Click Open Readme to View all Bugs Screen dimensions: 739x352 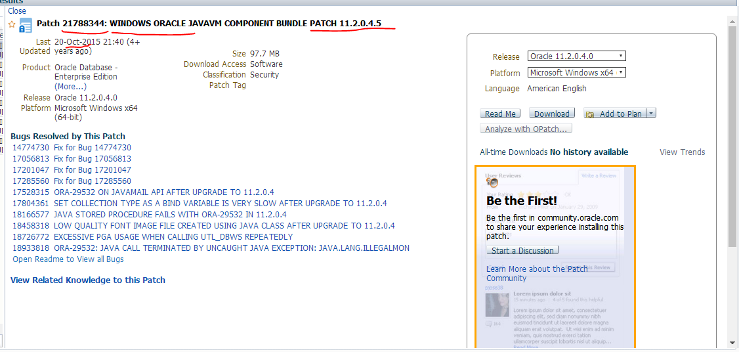[x=68, y=259]
